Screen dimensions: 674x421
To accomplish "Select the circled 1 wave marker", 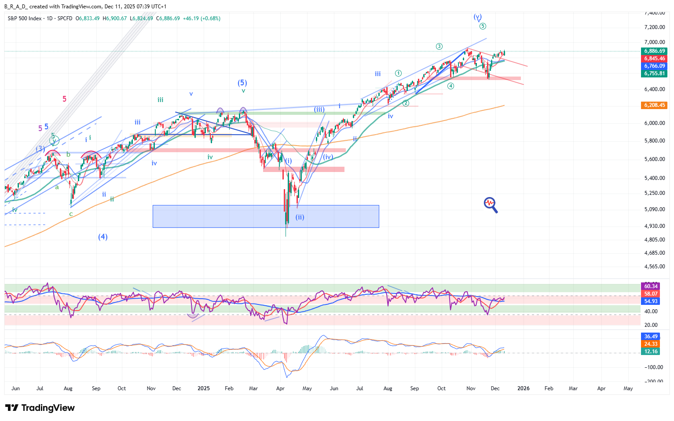I will 398,73.
